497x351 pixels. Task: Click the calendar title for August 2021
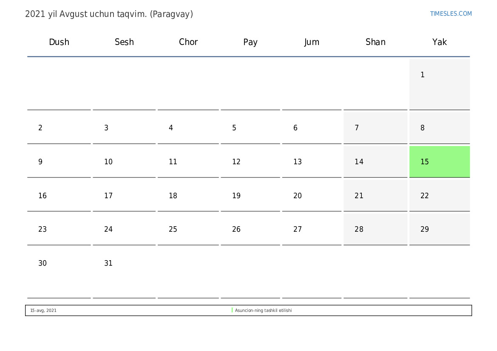click(109, 14)
